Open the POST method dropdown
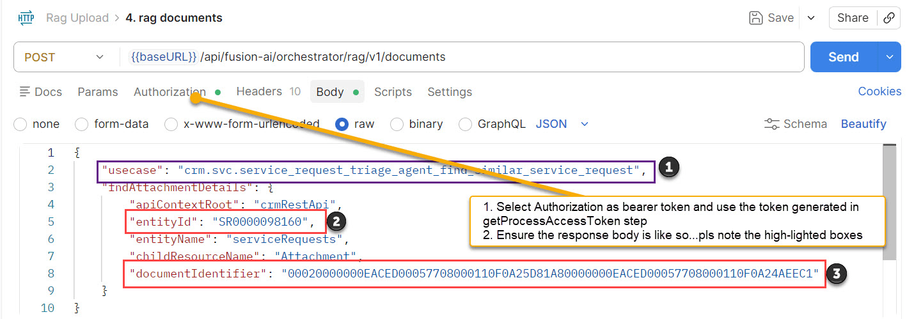Image resolution: width=907 pixels, height=319 pixels. point(65,57)
